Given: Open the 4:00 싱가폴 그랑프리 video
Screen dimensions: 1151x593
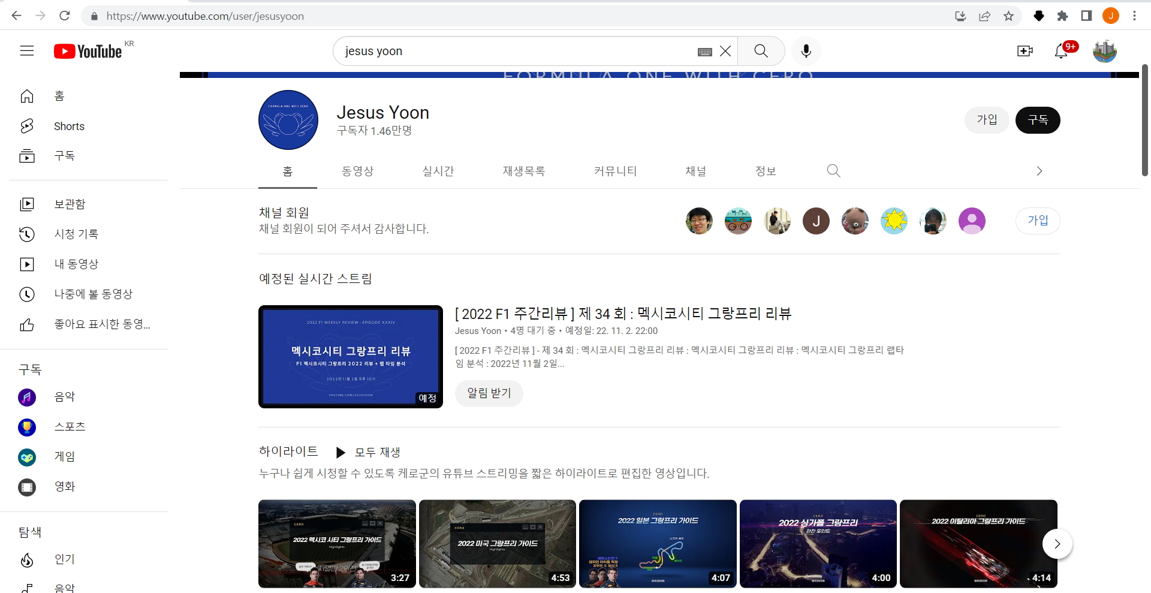Looking at the screenshot, I should click(x=818, y=544).
